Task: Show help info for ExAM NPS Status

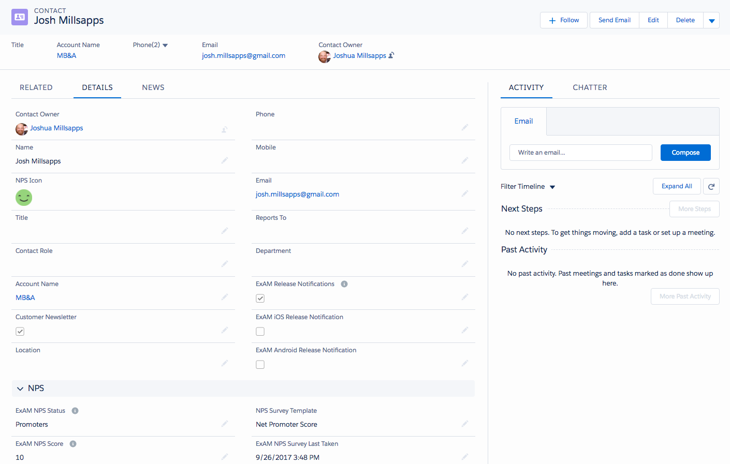Action: coord(75,411)
